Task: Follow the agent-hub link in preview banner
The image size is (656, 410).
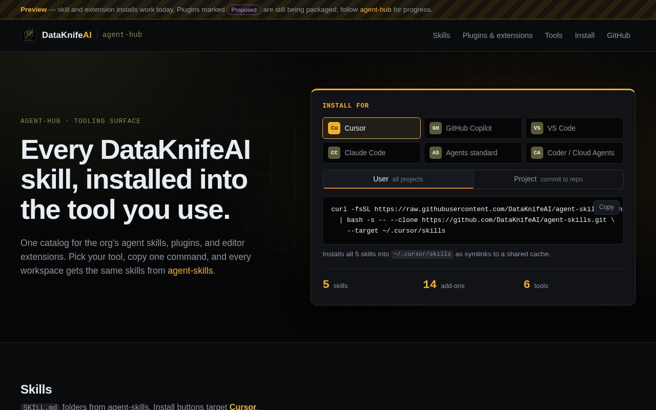Action: (x=376, y=10)
